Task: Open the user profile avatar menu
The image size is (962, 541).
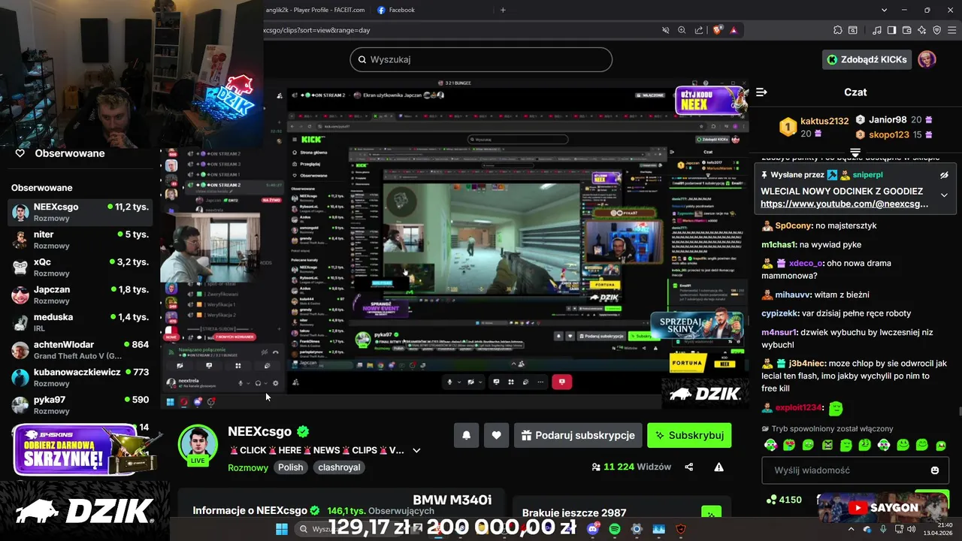Action: coord(927,59)
